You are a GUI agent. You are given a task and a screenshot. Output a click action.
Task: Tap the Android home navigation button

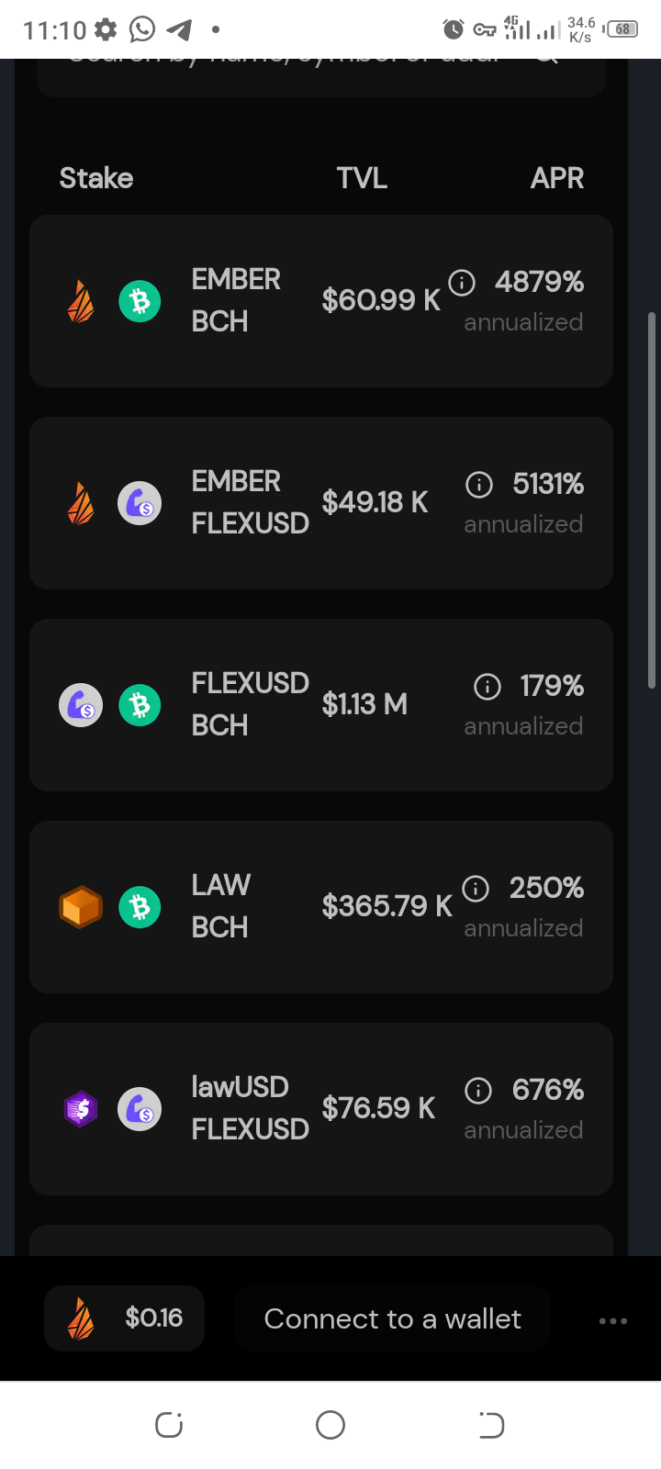(x=330, y=1425)
